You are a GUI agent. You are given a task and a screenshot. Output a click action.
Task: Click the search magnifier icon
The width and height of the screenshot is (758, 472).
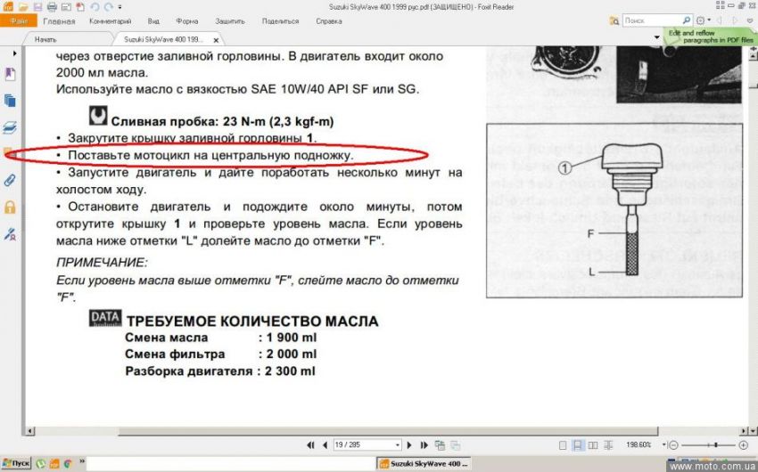(x=686, y=20)
